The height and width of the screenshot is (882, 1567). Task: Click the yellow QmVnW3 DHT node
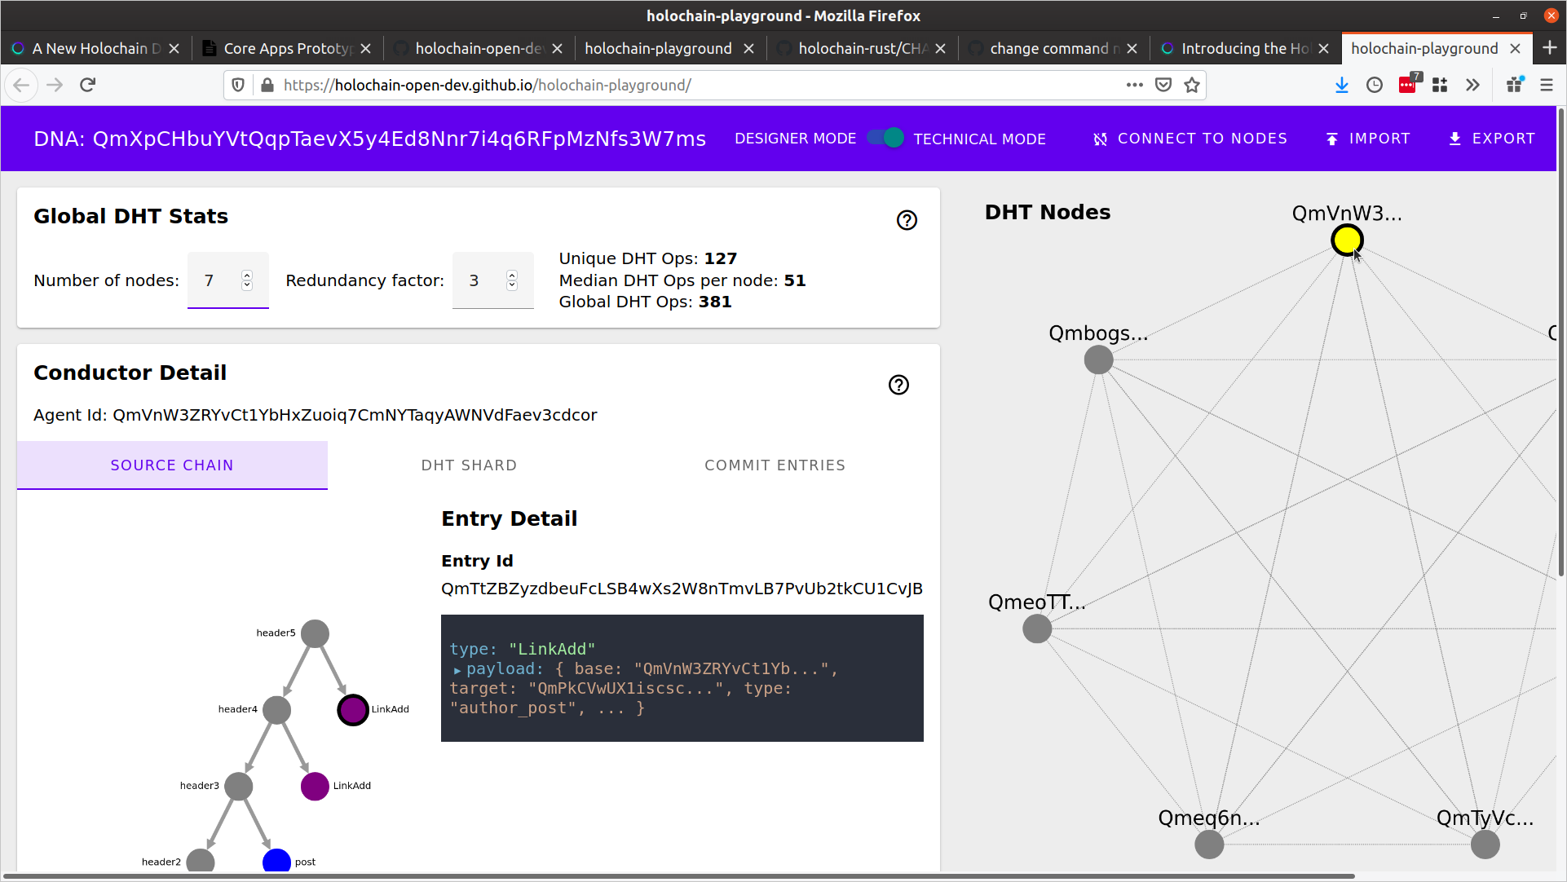point(1346,240)
